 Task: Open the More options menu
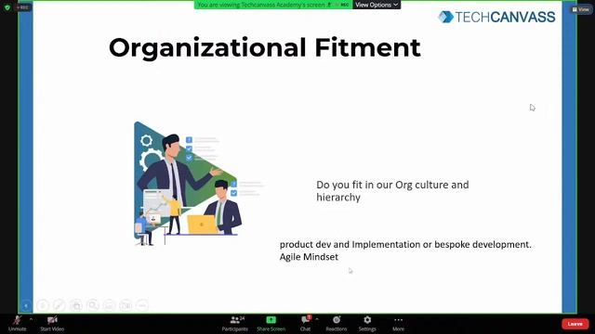pos(398,324)
